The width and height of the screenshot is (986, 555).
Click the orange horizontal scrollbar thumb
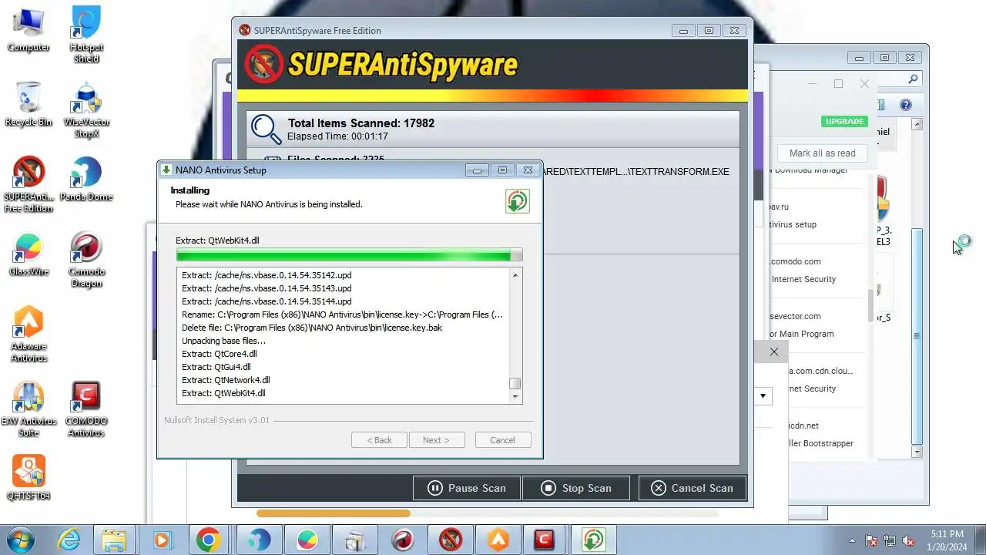point(334,513)
